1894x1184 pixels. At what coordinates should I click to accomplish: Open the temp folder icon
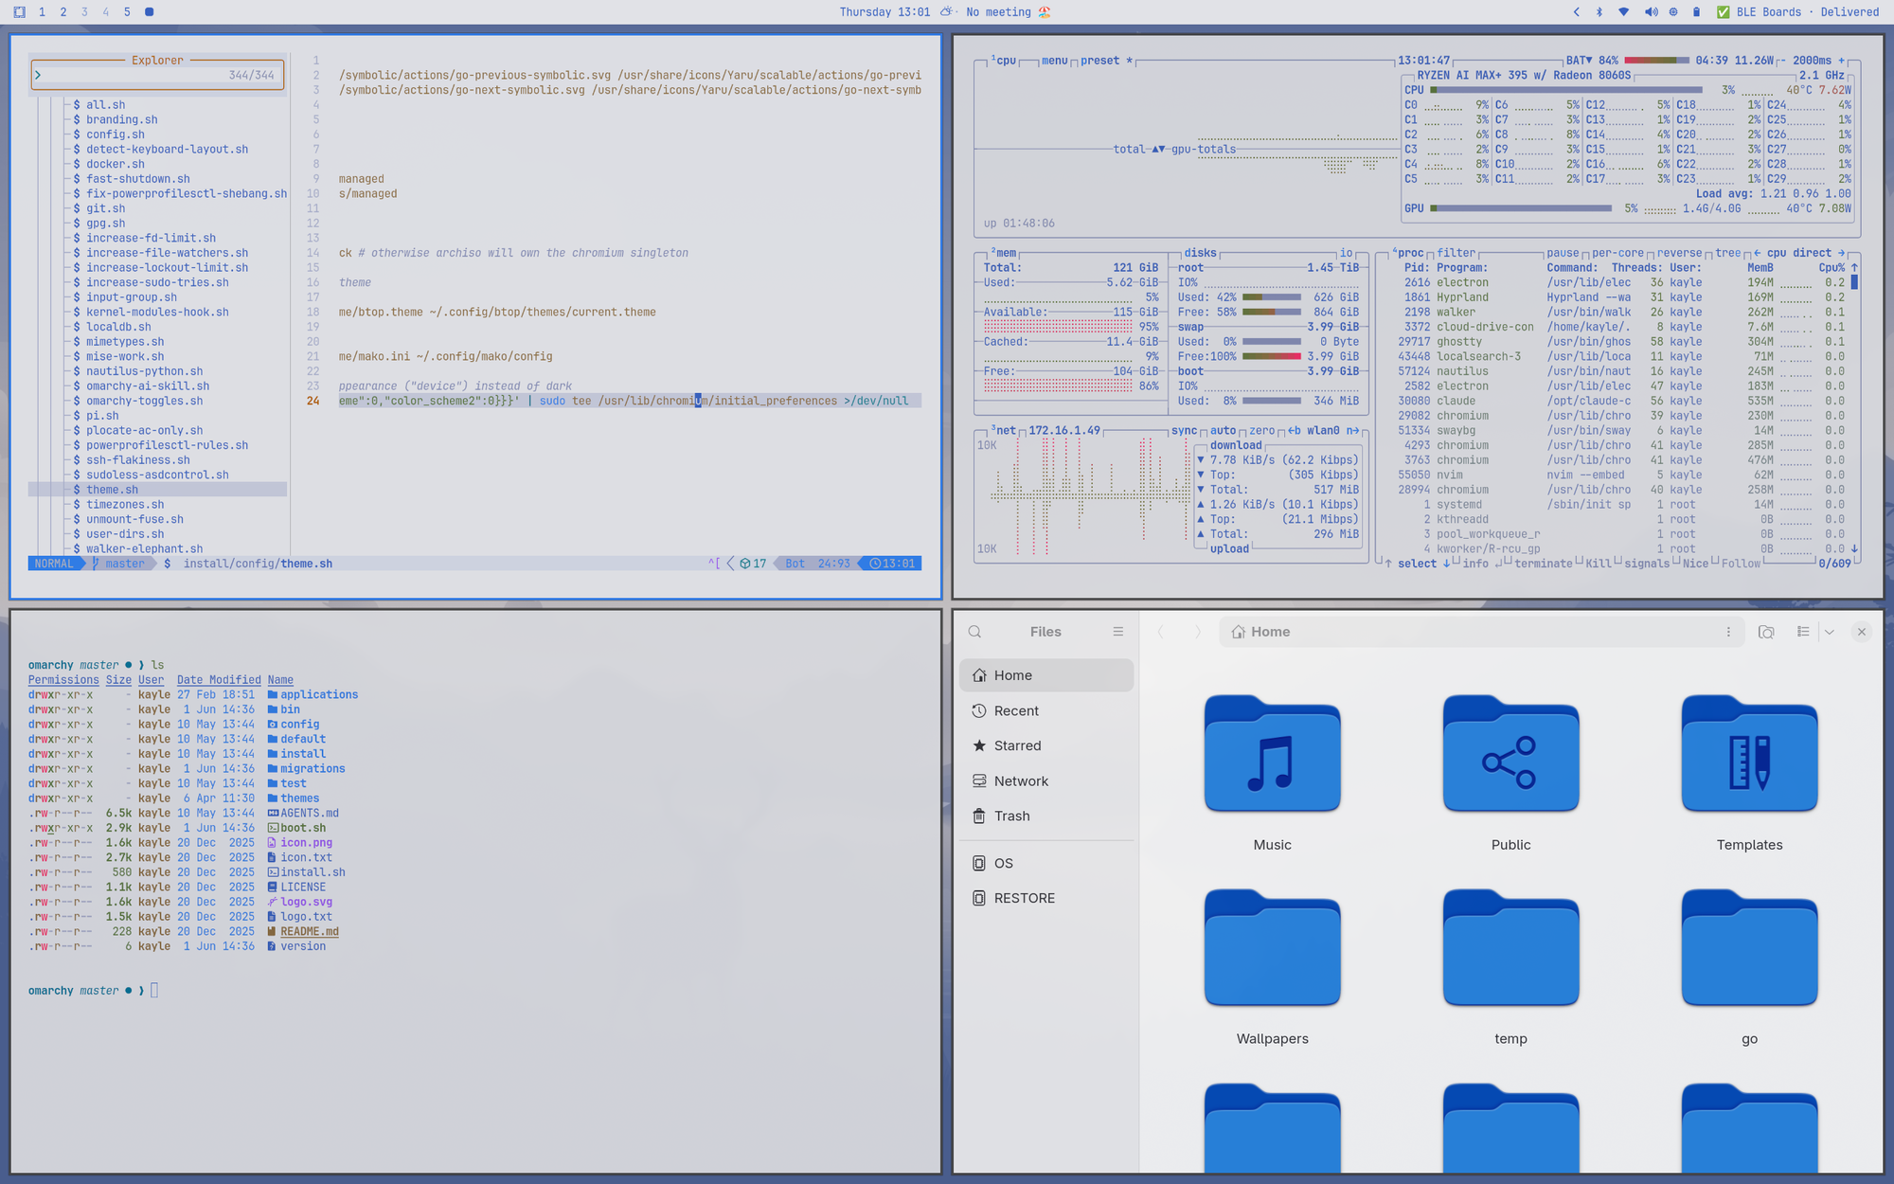(x=1510, y=947)
